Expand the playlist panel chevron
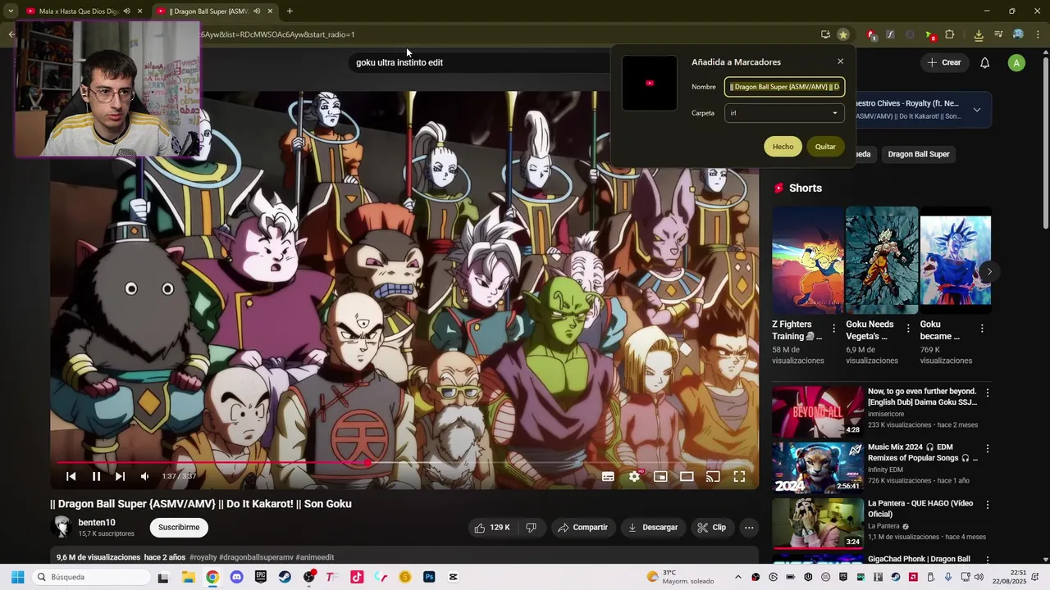 click(976, 110)
